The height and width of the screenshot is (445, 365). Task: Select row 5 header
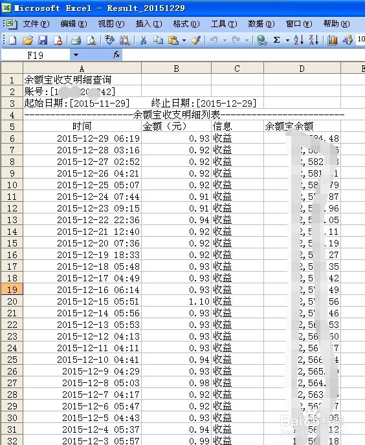[12, 127]
